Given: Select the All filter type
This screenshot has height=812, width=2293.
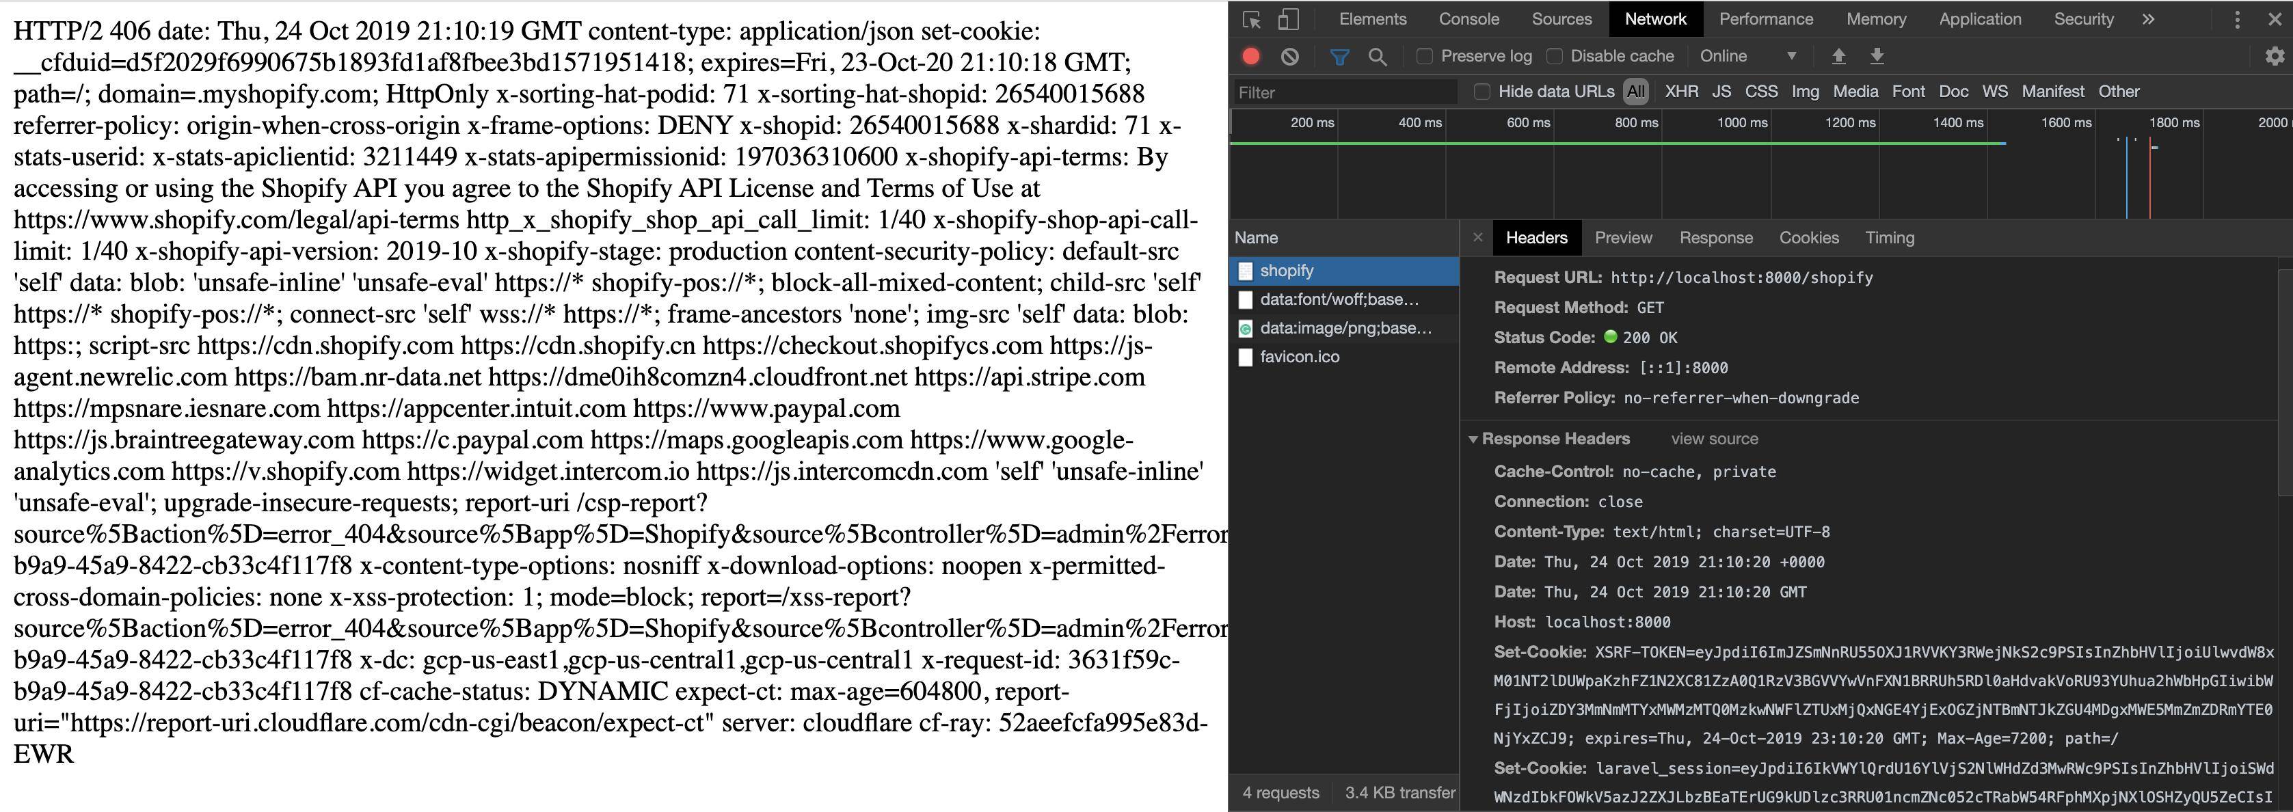Looking at the screenshot, I should pyautogui.click(x=1635, y=92).
